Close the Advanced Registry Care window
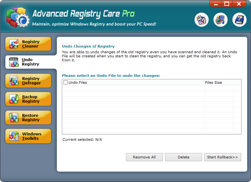251x182 pixels. 239,3
